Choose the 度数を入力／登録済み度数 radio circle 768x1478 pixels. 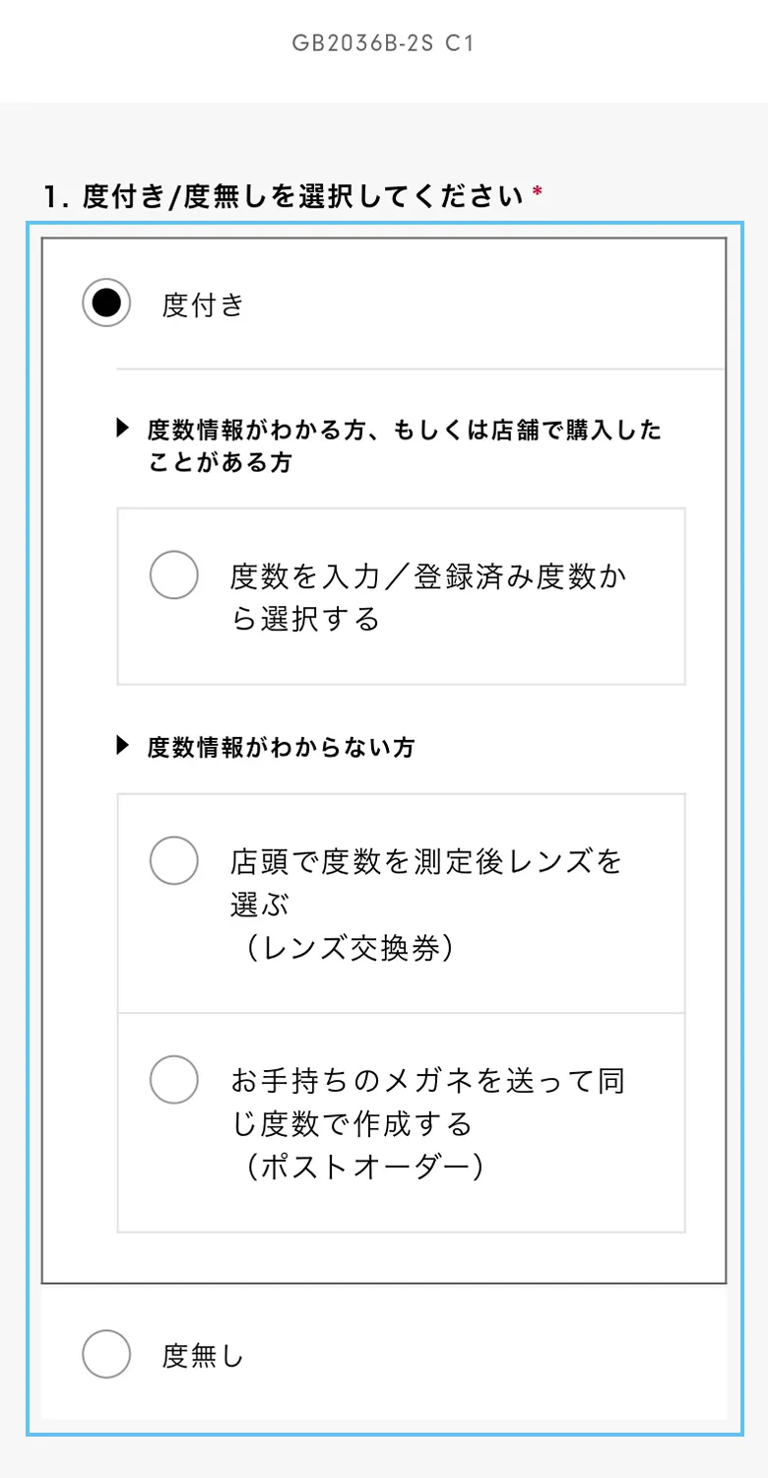[x=174, y=574]
